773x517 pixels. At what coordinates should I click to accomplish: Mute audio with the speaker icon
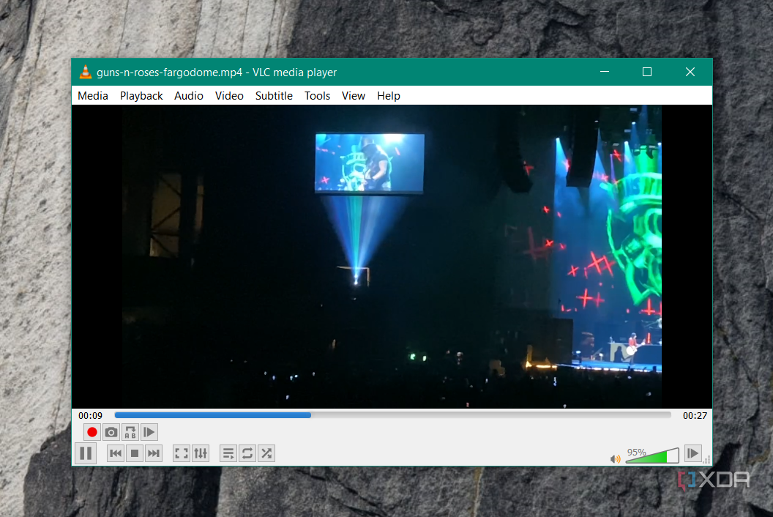tap(615, 459)
